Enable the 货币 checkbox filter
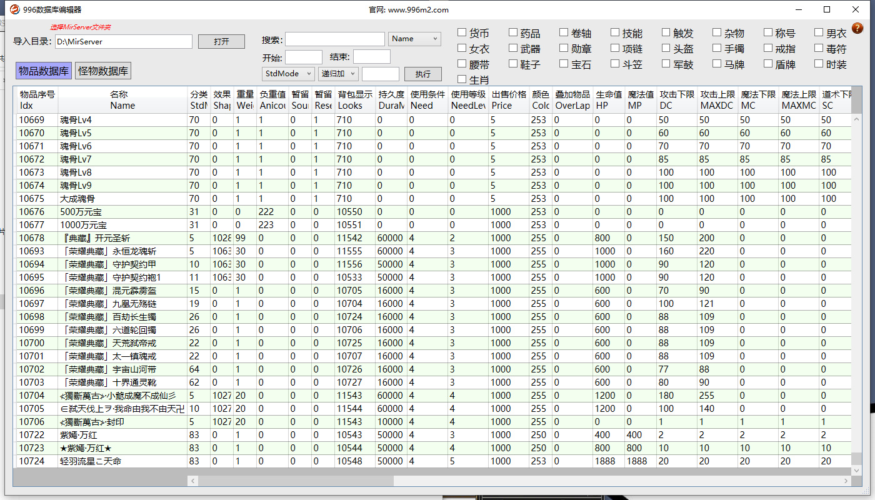875x500 pixels. click(462, 32)
